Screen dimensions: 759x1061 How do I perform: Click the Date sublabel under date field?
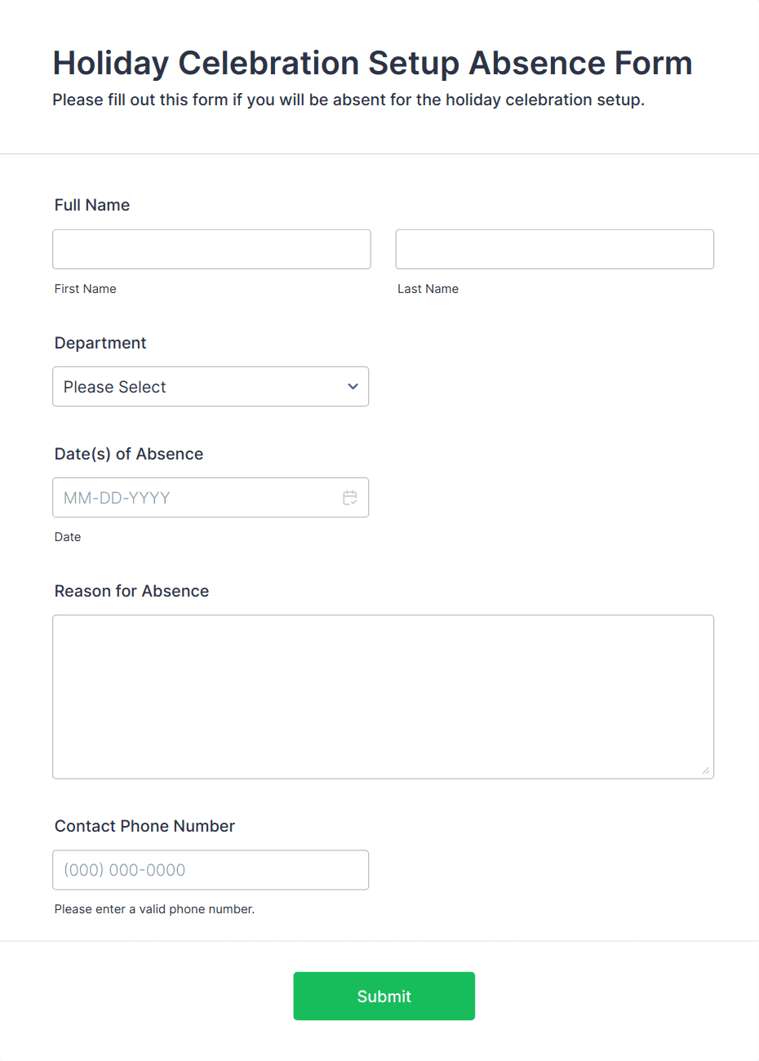(68, 537)
